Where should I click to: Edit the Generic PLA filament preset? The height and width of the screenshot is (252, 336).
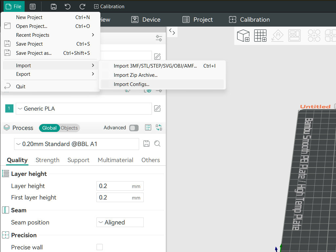pyautogui.click(x=157, y=109)
